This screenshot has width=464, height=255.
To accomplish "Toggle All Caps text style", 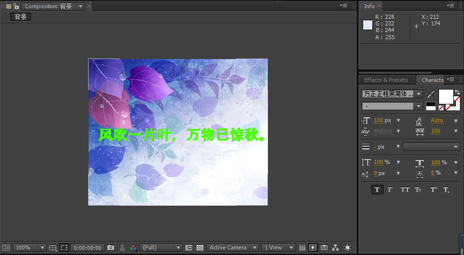I will (404, 189).
